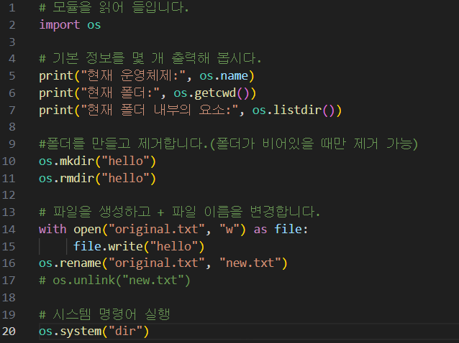The width and height of the screenshot is (459, 343).
Task: Click the comment '# 파일을 생성하고 + 파일 이름을 변경합니다.'
Action: tap(179, 212)
